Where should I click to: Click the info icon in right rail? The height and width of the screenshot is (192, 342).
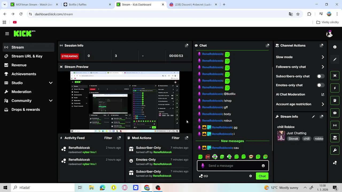coord(335,47)
